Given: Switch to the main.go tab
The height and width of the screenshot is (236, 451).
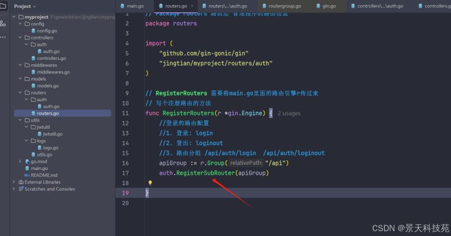Looking at the screenshot, I should coord(132,6).
